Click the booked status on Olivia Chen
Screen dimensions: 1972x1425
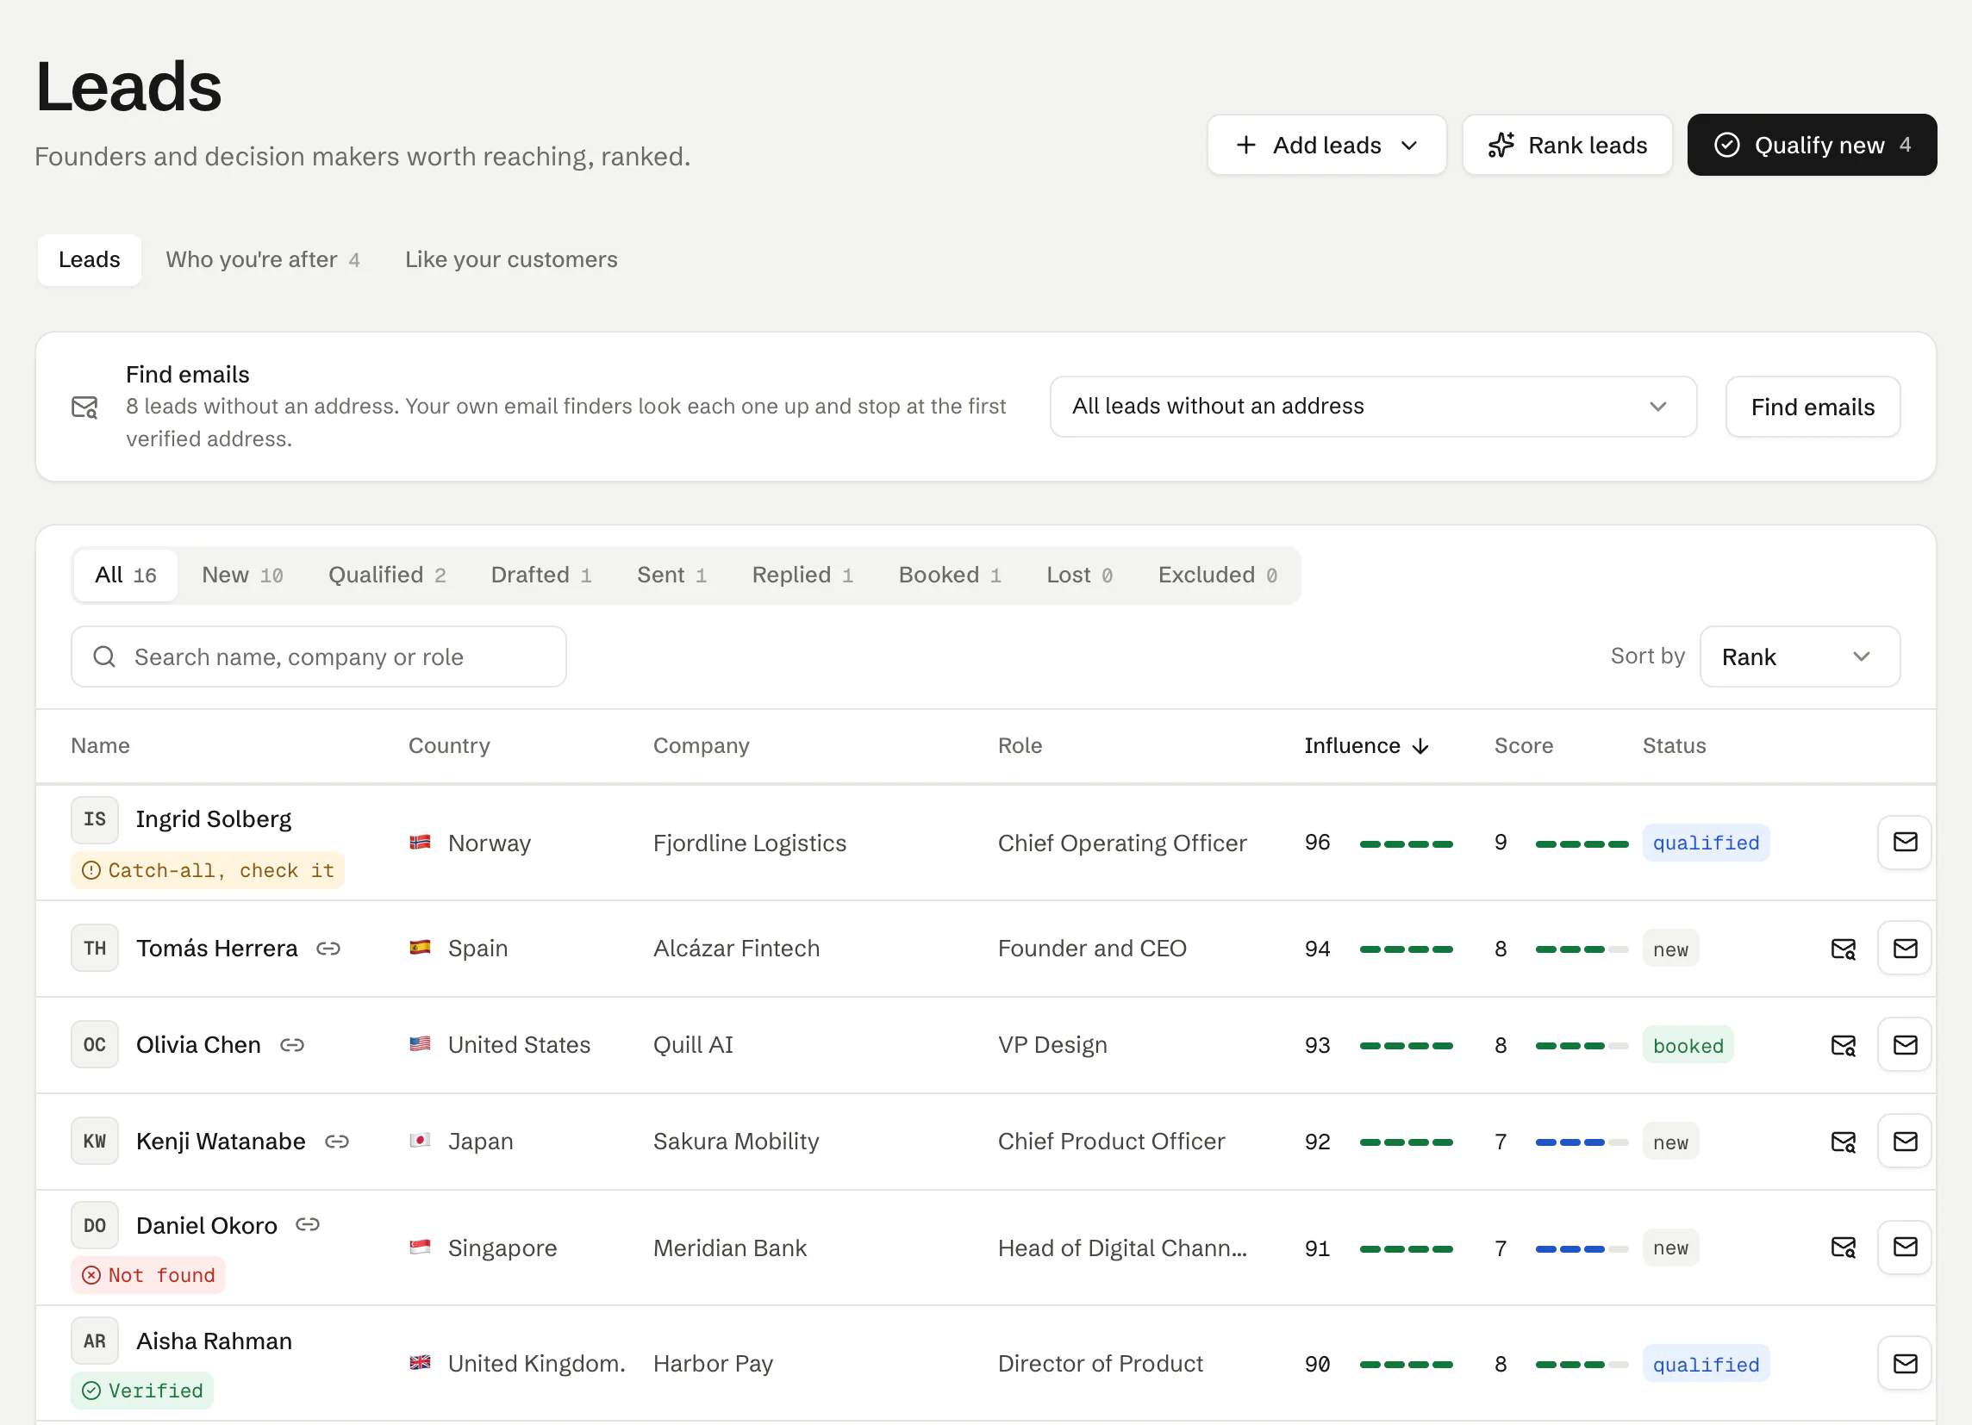click(1688, 1045)
